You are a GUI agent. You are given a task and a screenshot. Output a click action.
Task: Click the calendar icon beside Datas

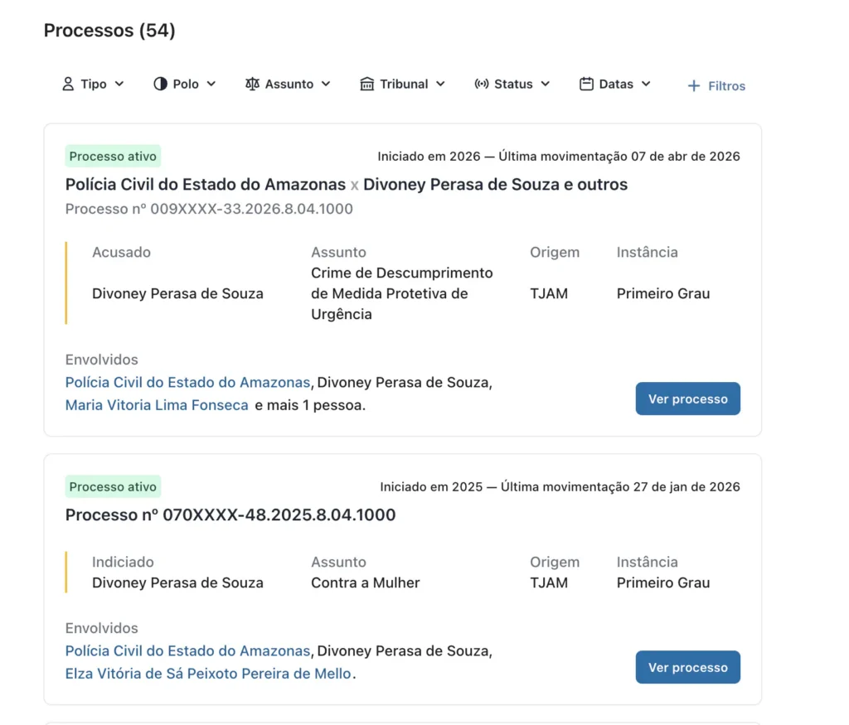(586, 84)
